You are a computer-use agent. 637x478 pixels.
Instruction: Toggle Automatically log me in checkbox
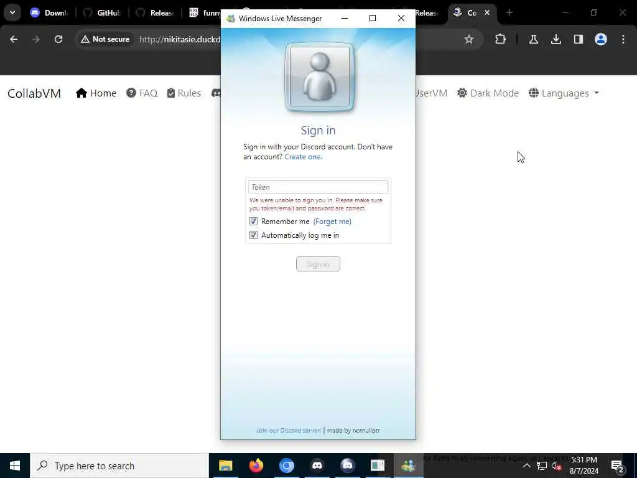254,235
